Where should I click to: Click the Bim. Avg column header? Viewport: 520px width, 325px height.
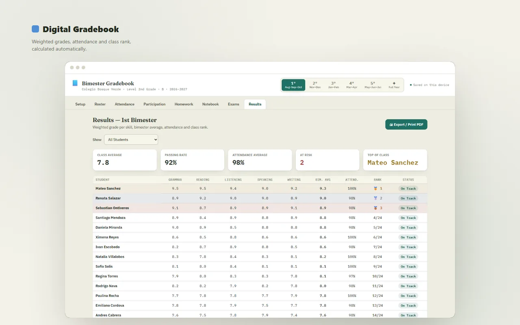[323, 180]
